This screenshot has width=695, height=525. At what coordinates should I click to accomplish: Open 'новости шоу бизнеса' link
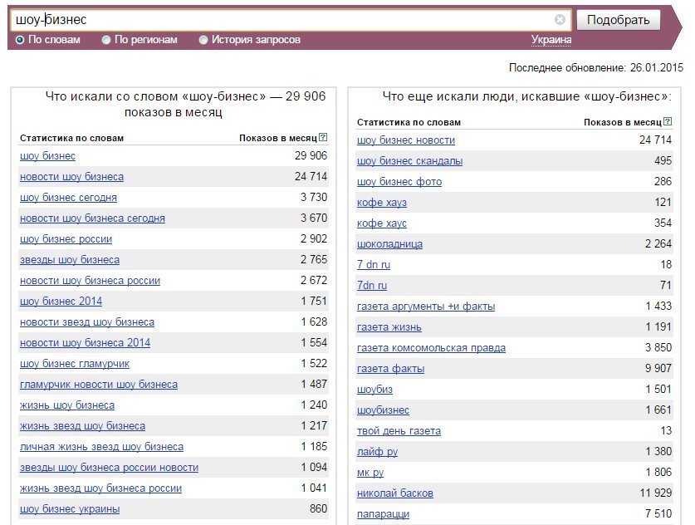(x=71, y=177)
